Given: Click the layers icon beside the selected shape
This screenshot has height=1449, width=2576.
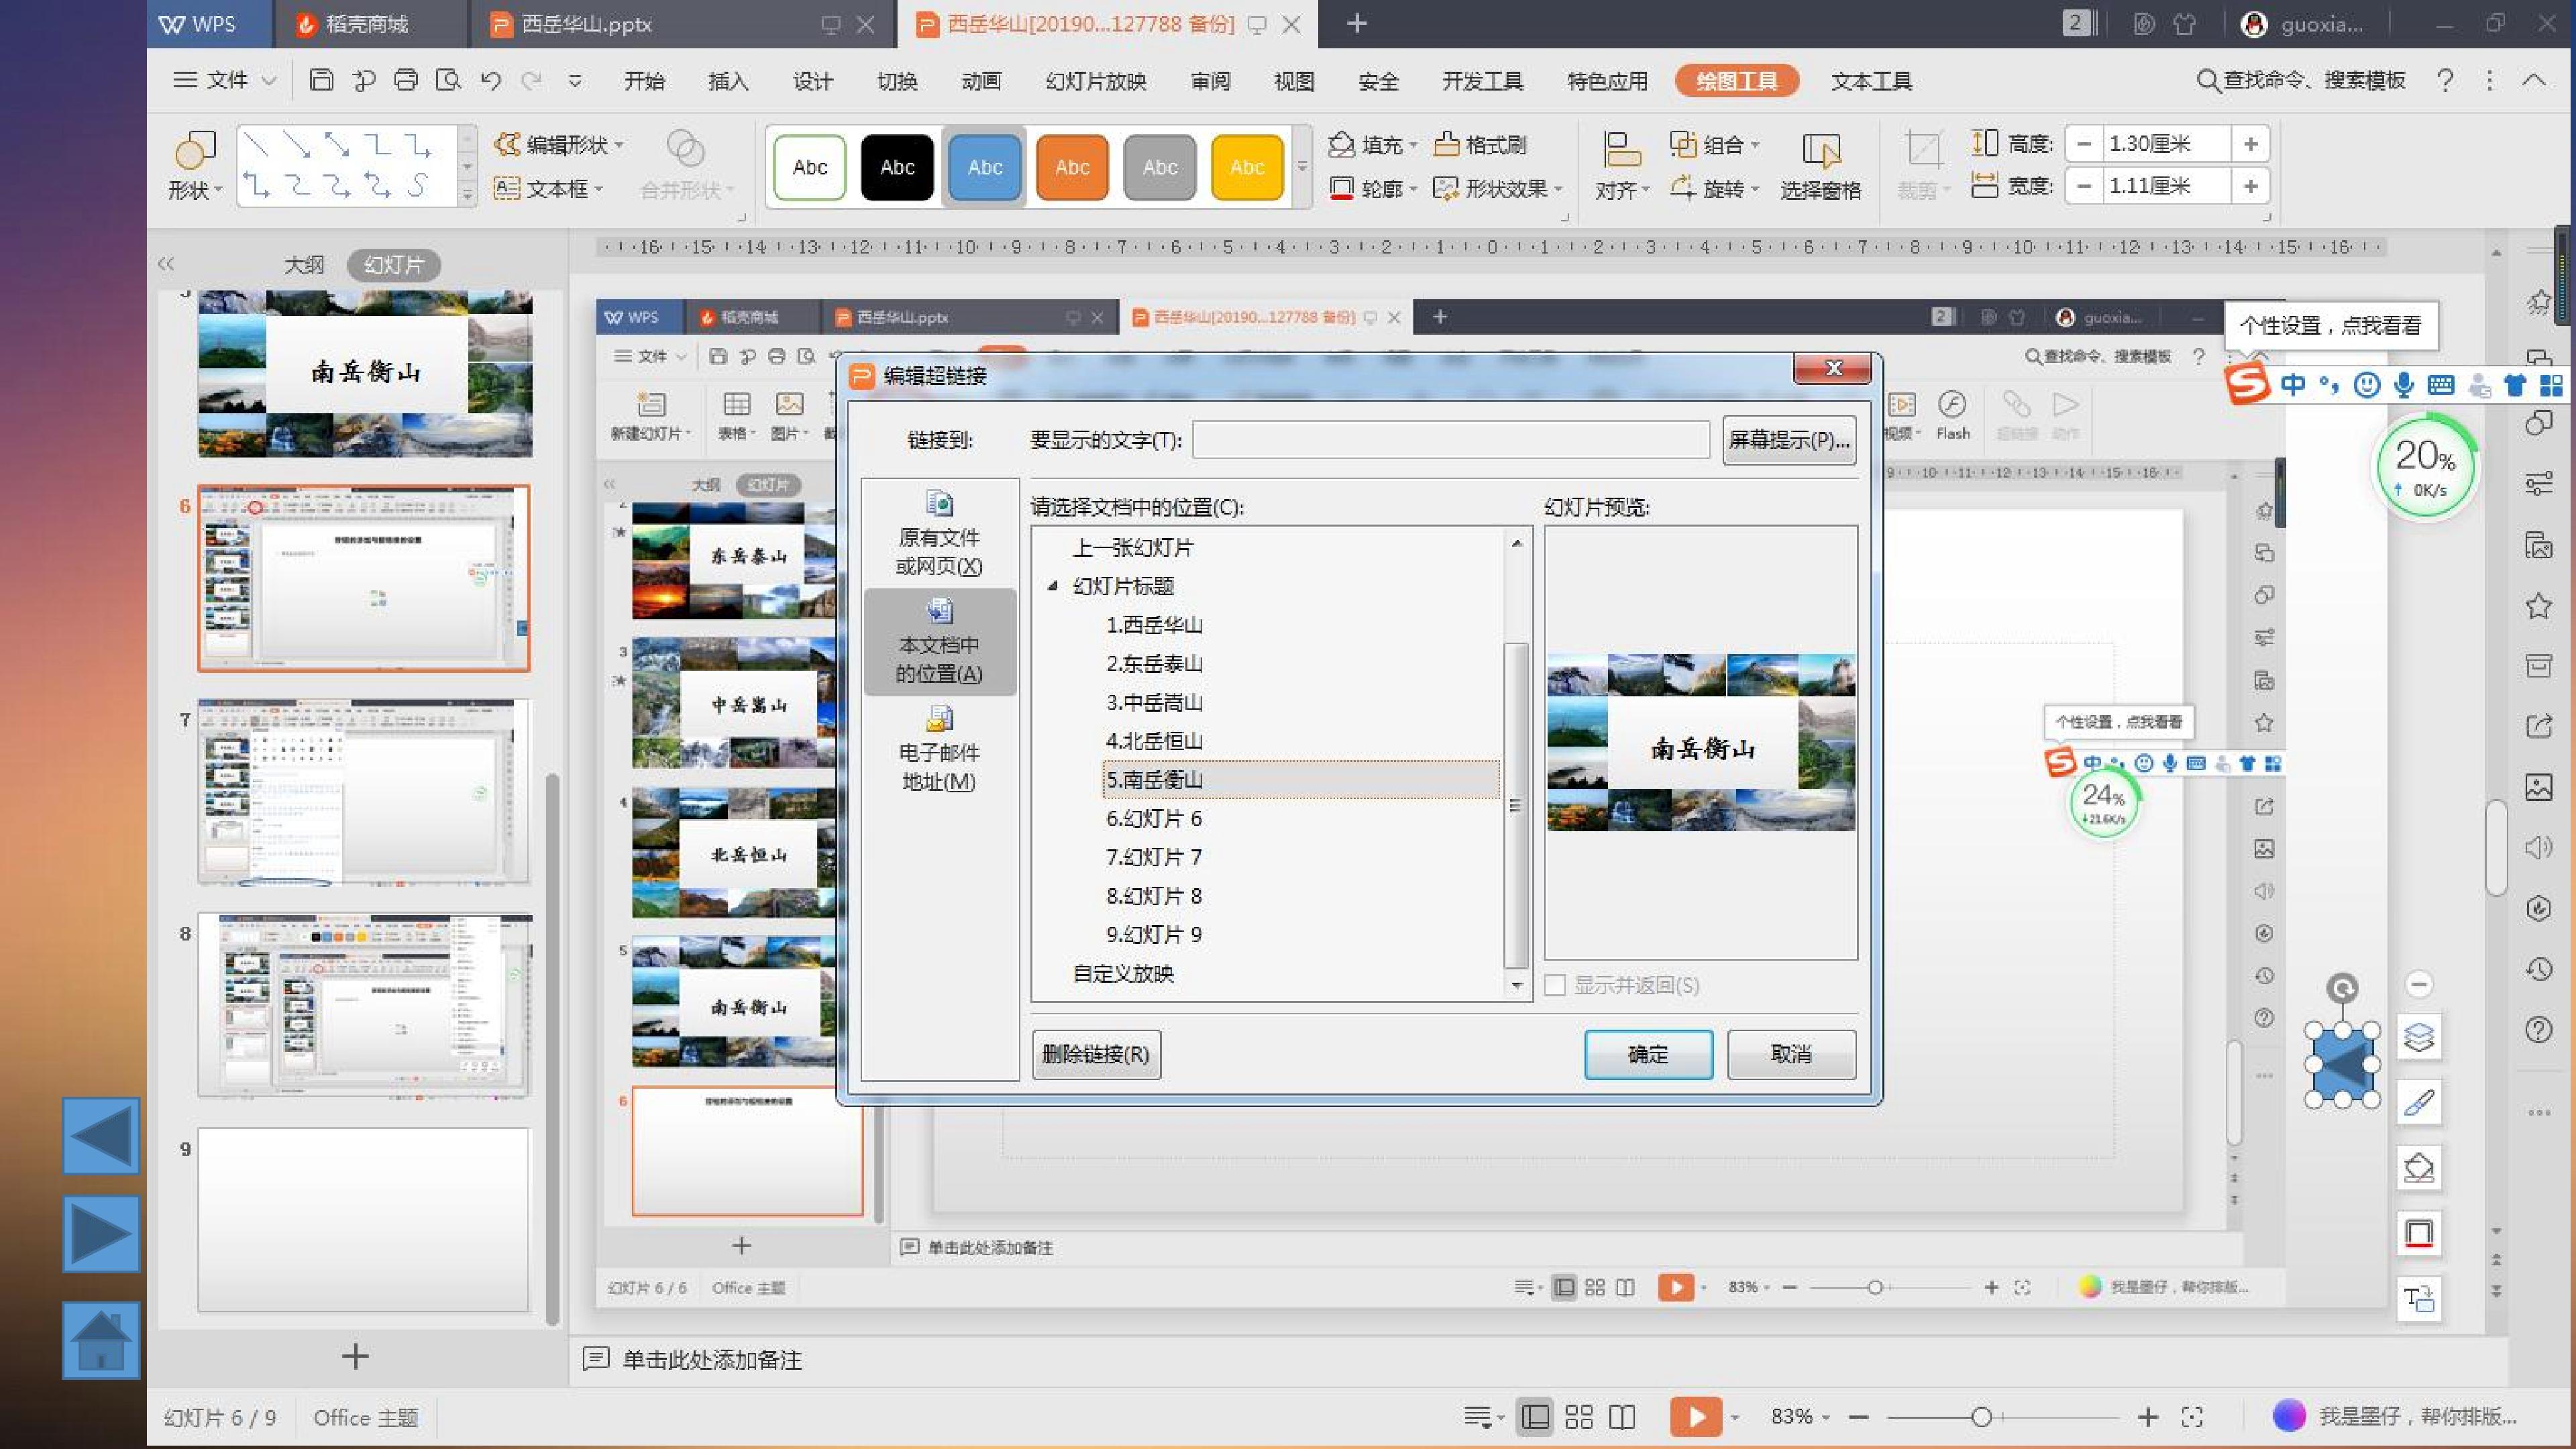Looking at the screenshot, I should (x=2419, y=1037).
